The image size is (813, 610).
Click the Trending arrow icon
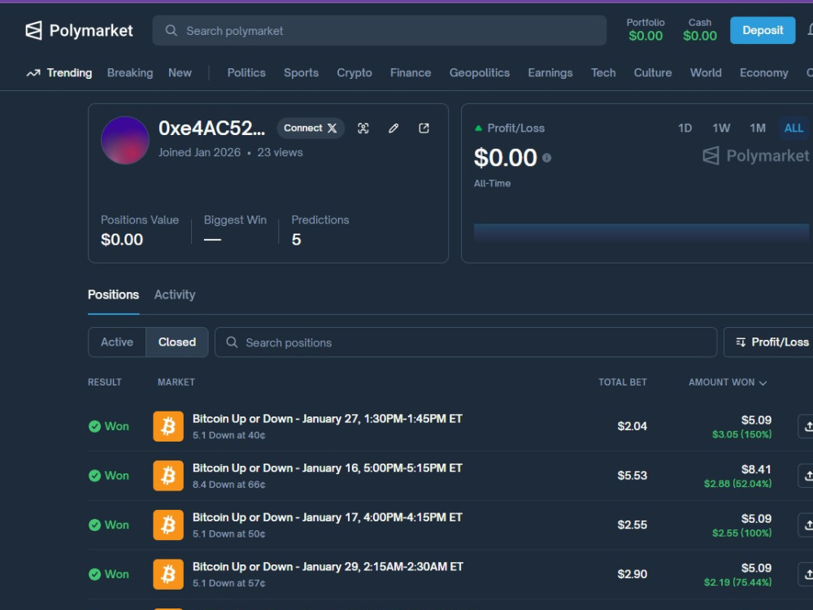33,73
